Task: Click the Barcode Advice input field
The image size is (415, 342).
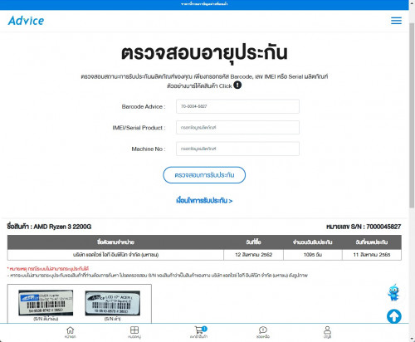Action: (237, 106)
